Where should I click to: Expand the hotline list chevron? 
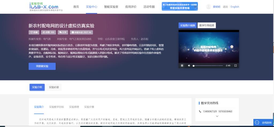point(217,116)
